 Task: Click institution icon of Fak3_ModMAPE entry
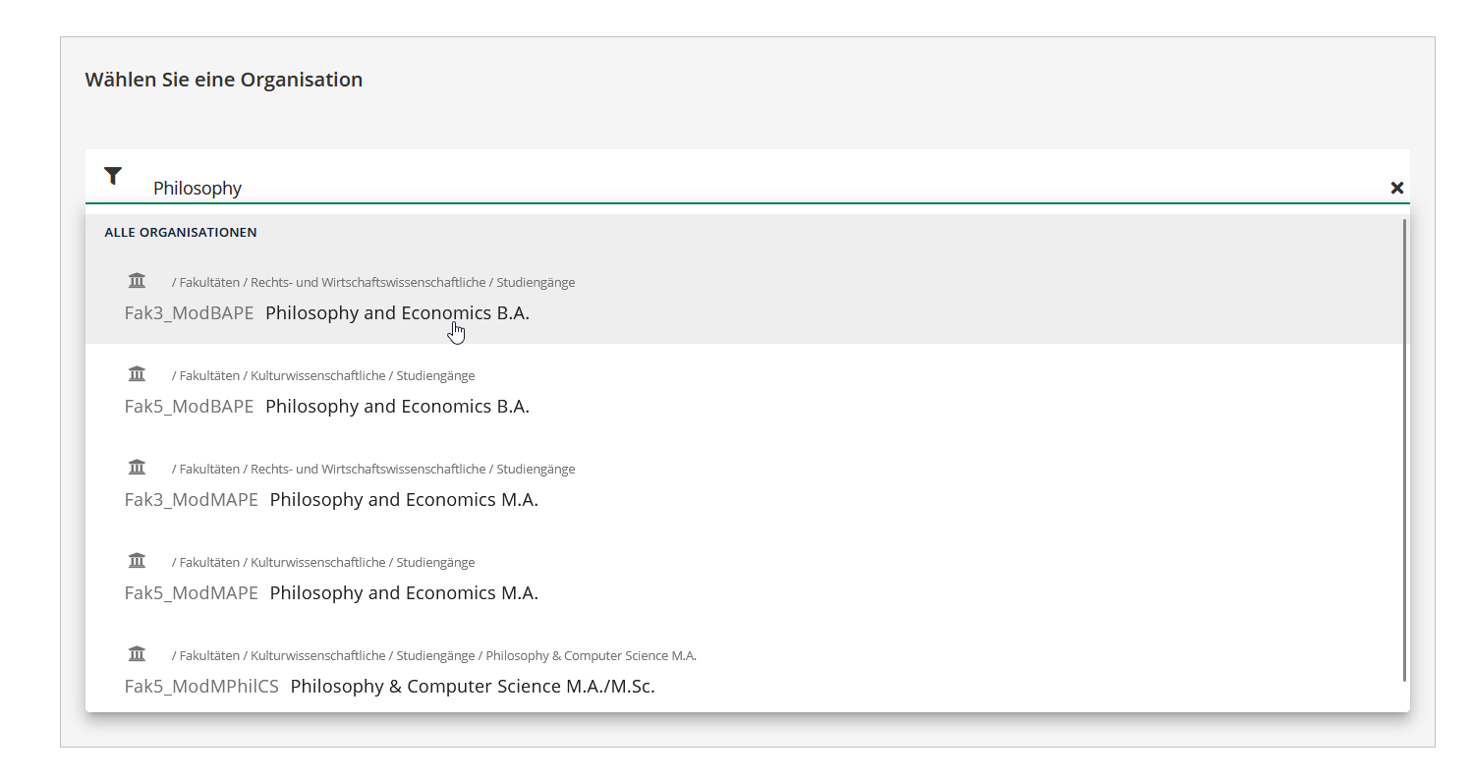tap(137, 468)
